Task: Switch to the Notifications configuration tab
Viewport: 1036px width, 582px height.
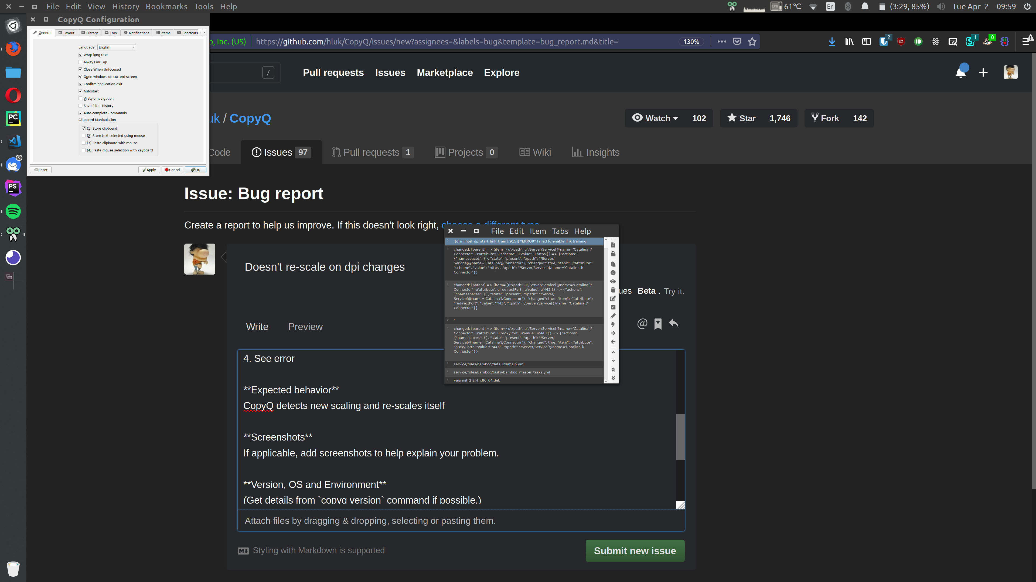Action: pyautogui.click(x=137, y=33)
